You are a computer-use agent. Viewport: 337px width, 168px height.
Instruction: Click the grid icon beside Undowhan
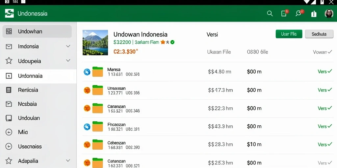coord(9,31)
